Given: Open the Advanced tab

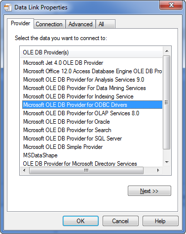Looking at the screenshot, I should (x=80, y=24).
